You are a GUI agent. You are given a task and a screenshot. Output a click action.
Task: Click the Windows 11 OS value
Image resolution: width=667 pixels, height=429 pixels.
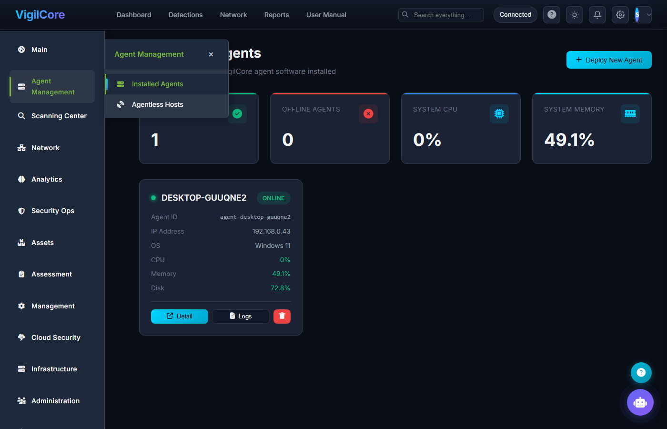pyautogui.click(x=273, y=245)
